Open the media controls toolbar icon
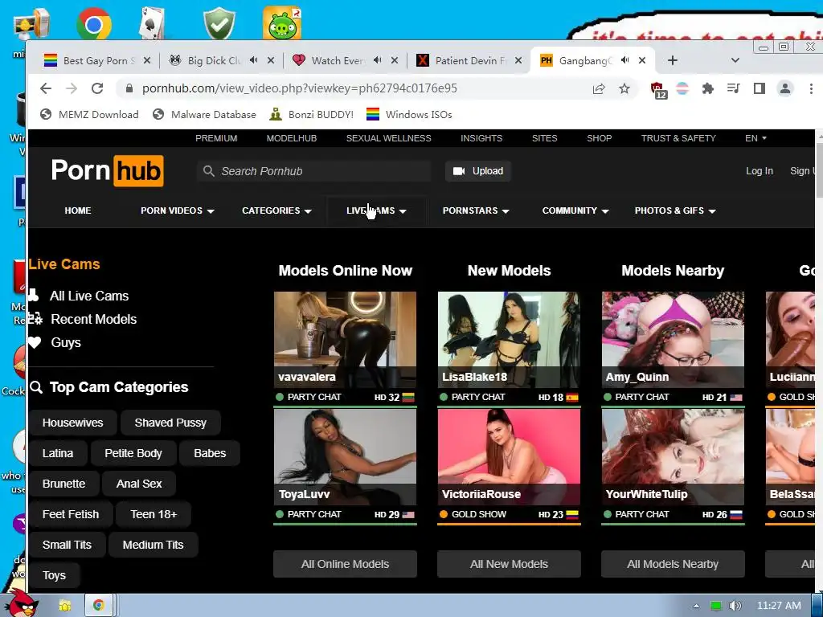This screenshot has height=617, width=823. 733,88
